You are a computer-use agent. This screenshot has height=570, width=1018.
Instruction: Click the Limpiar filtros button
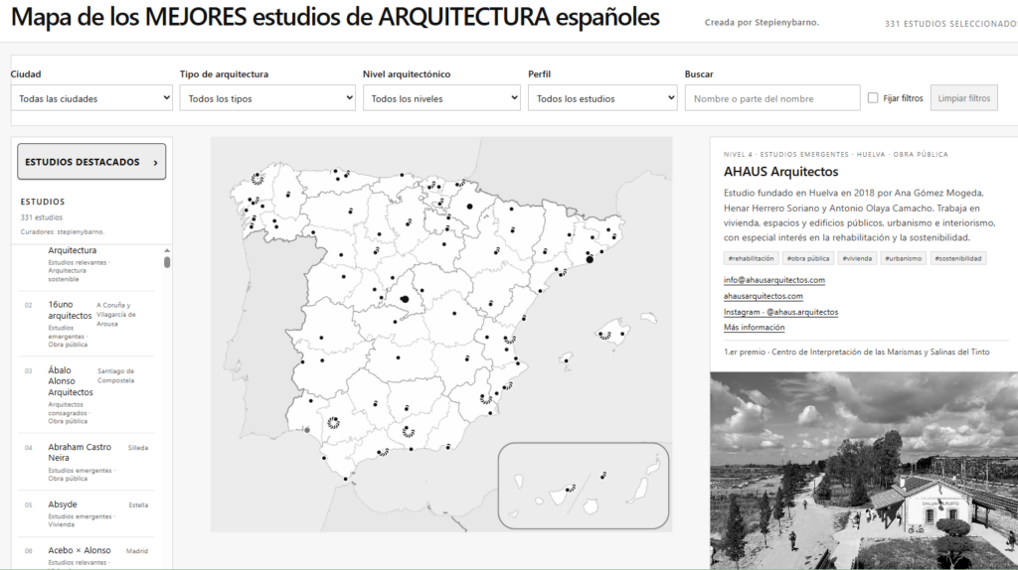963,98
